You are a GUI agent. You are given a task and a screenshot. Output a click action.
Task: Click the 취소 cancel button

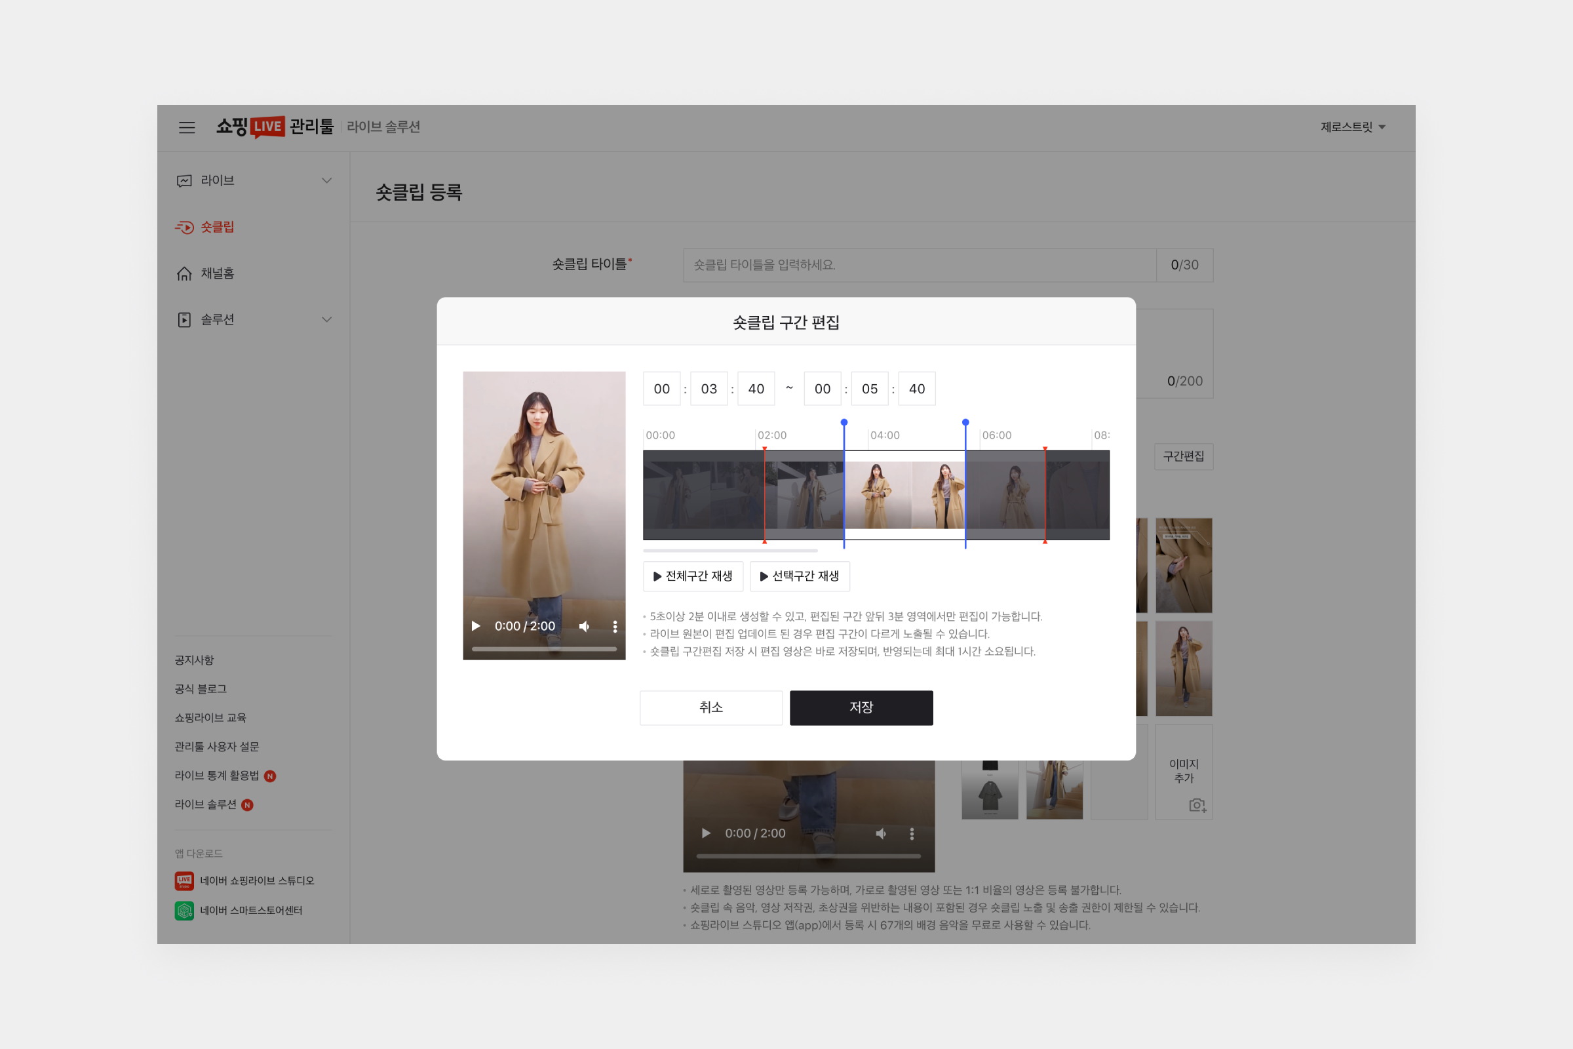click(x=710, y=707)
